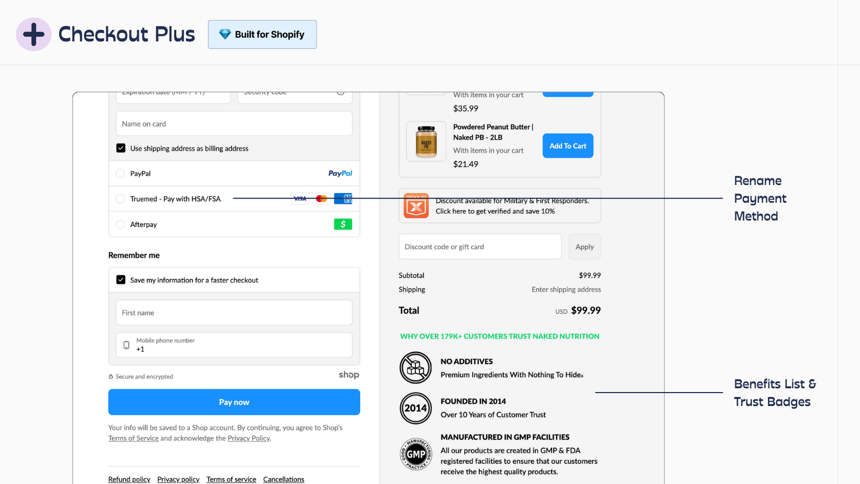Open the Terms of Service link under Pay now

(x=133, y=438)
